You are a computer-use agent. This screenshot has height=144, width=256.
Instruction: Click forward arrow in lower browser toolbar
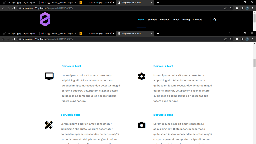pyautogui.click(x=9, y=39)
